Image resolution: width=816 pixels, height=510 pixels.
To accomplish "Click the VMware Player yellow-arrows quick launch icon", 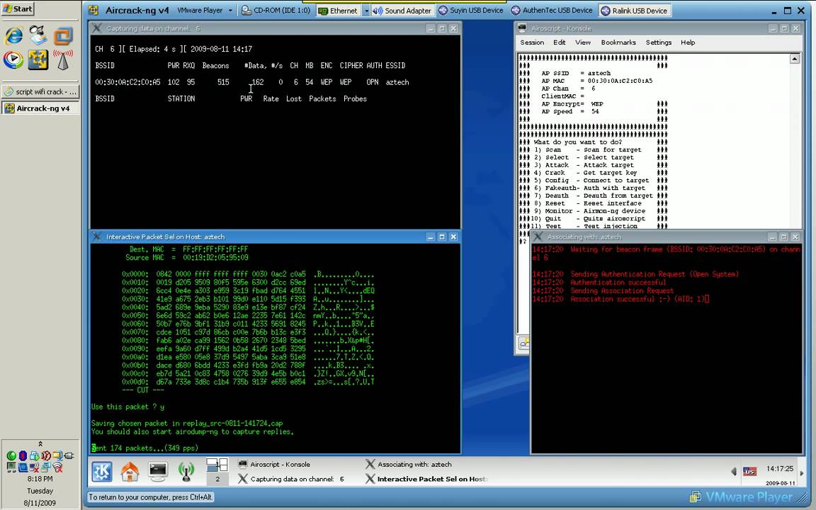I will tap(38, 59).
